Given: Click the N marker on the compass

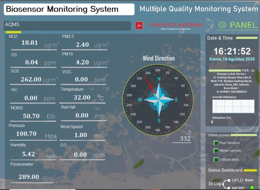Looking at the screenshot, I should pos(159,79).
